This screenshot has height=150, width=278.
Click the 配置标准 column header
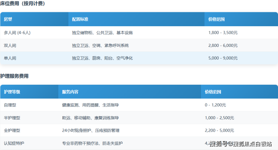pyautogui.click(x=80, y=19)
